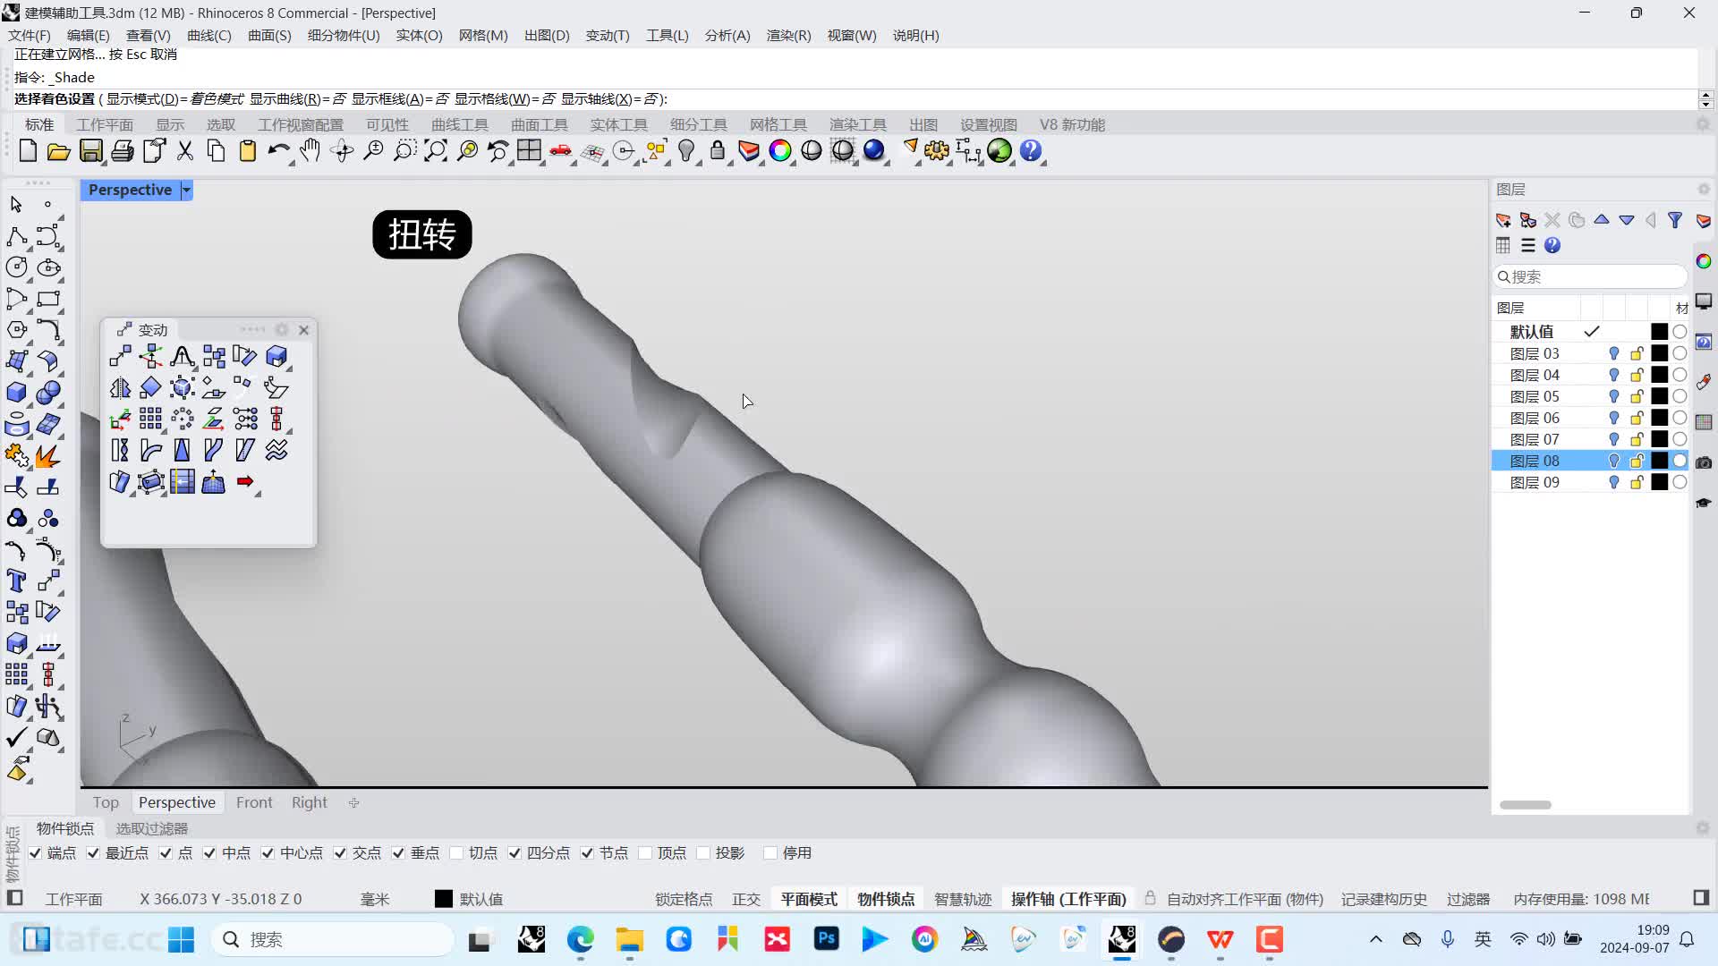This screenshot has height=966, width=1718.
Task: Toggle 正交 in status bar
Action: (x=746, y=899)
